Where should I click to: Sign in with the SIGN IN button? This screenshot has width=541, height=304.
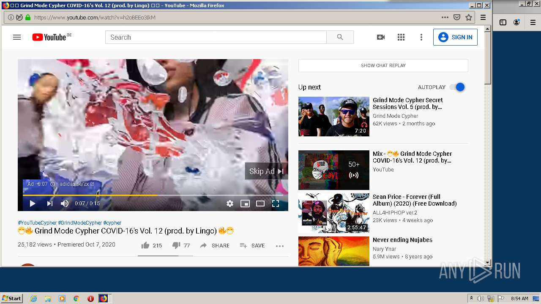click(455, 37)
